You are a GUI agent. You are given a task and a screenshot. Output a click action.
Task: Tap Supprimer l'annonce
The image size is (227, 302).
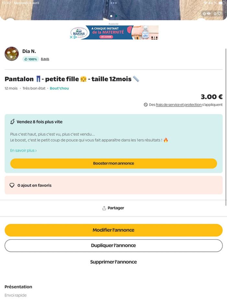[113, 262]
